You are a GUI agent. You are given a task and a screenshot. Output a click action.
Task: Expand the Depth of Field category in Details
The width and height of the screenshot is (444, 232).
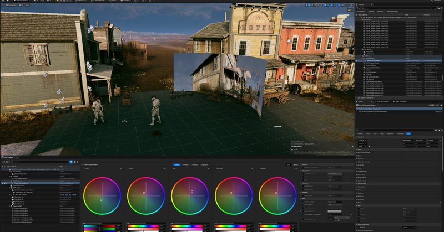click(x=357, y=181)
